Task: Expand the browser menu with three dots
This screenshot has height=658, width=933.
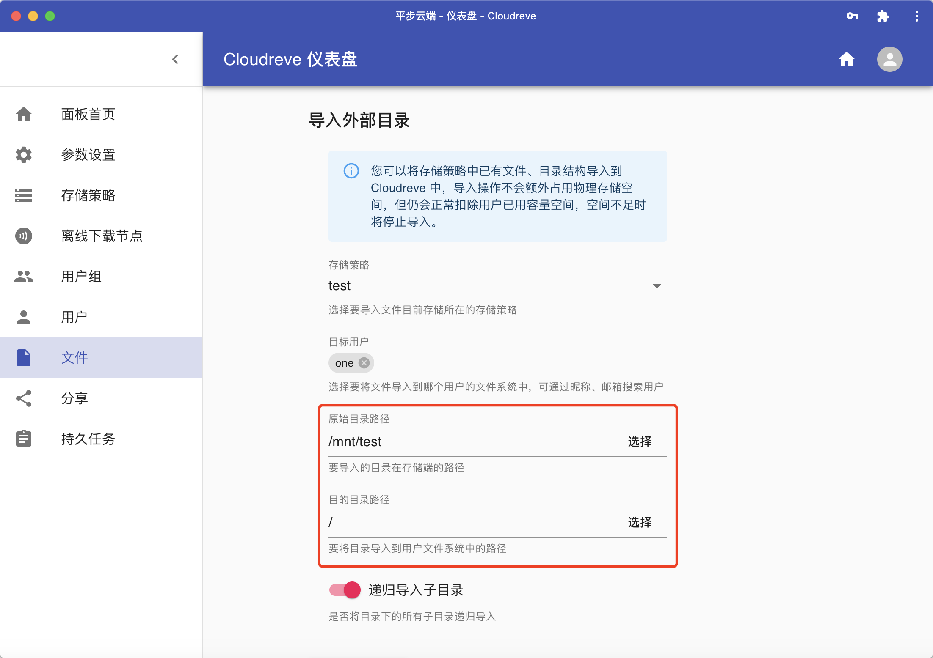Action: (916, 16)
